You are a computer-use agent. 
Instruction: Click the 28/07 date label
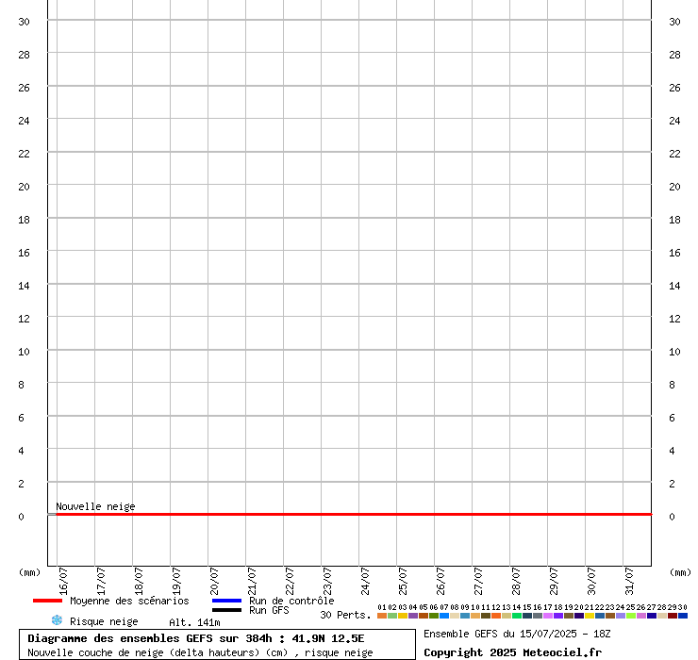516,581
